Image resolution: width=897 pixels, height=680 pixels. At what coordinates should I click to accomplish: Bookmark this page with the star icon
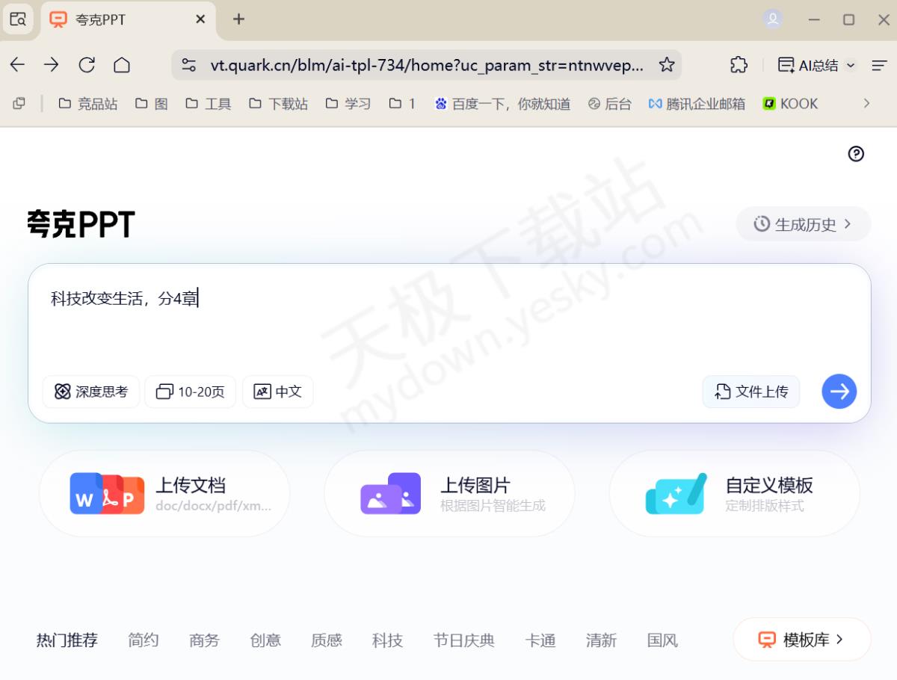click(666, 65)
